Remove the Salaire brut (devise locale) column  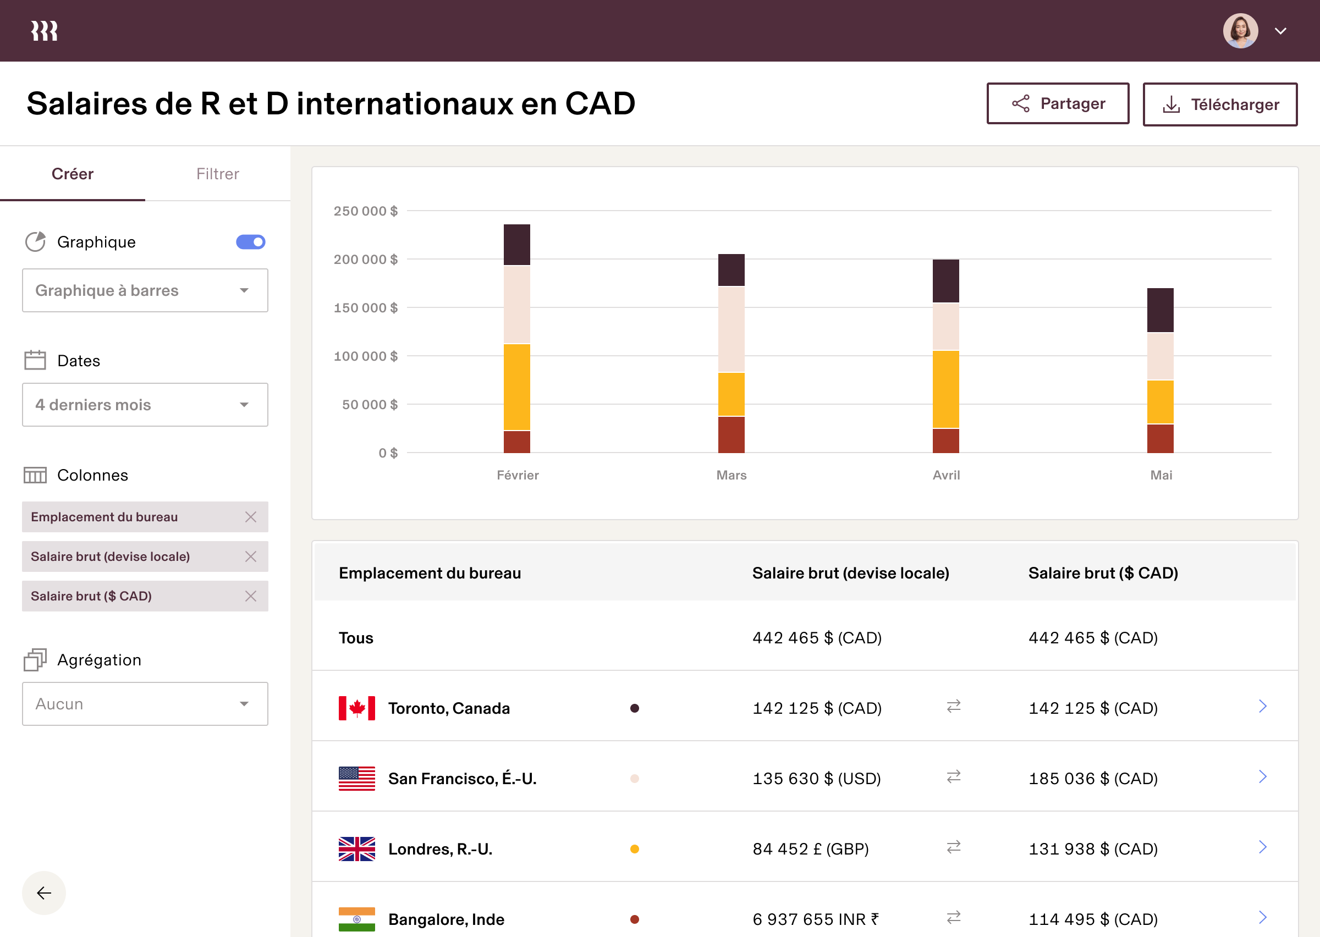pyautogui.click(x=251, y=556)
